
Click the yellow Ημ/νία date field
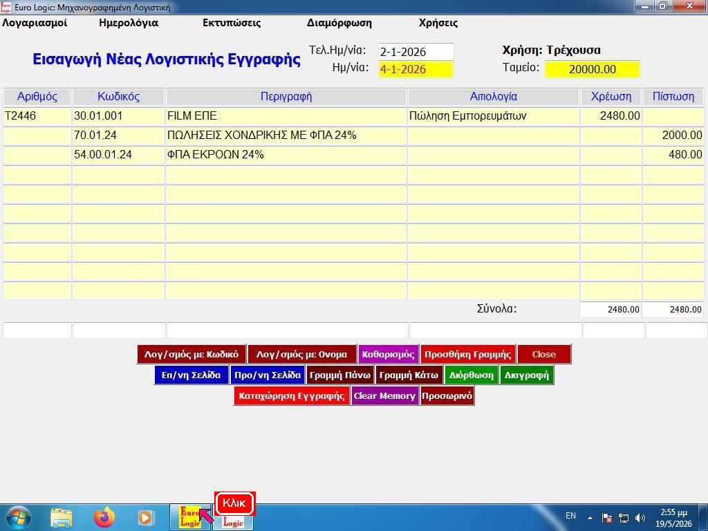coord(416,69)
